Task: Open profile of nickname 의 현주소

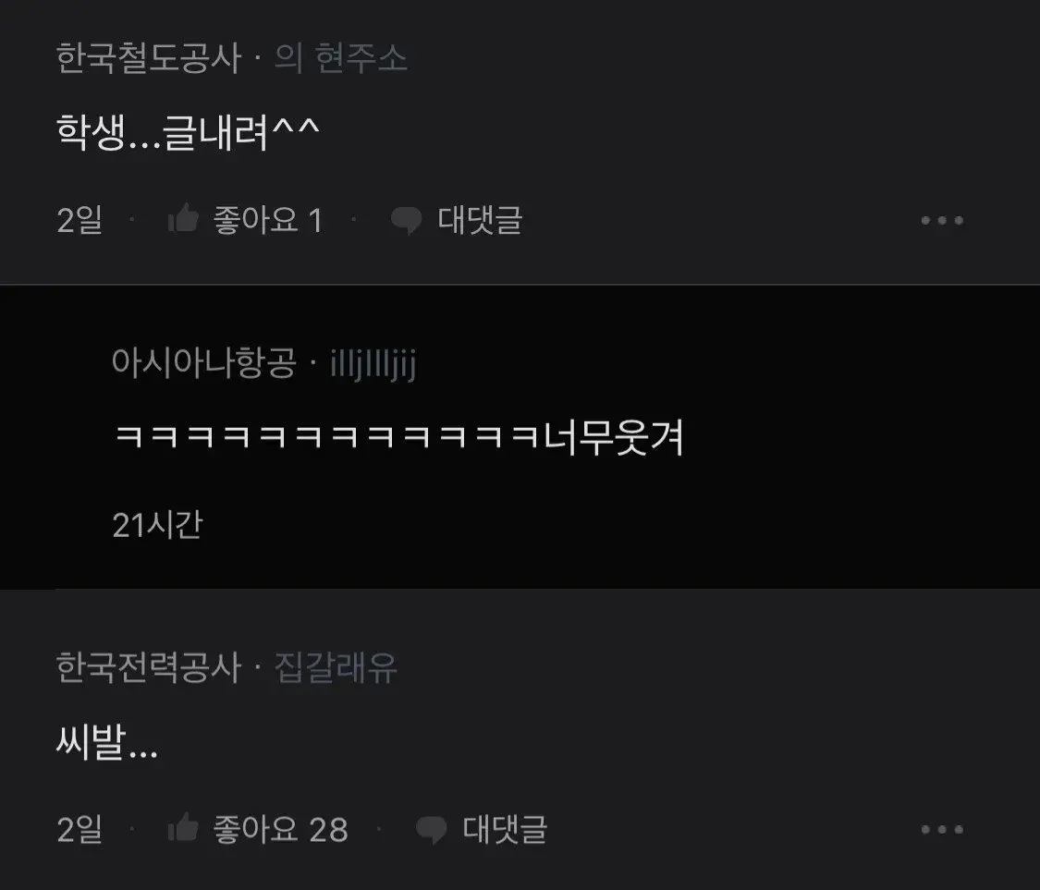Action: (x=341, y=57)
